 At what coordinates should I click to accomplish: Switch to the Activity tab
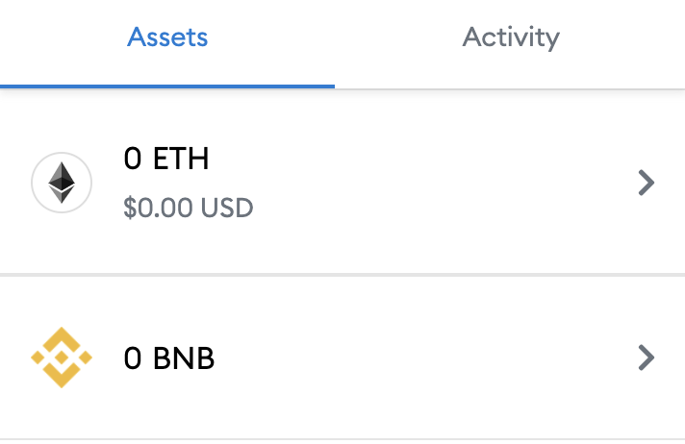pyautogui.click(x=511, y=37)
